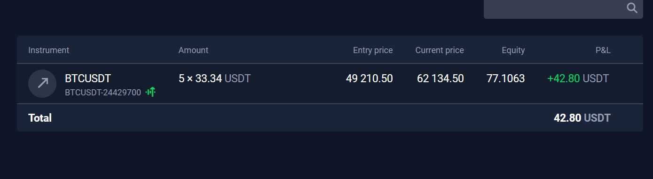This screenshot has width=653, height=179.
Task: Sort by Amount column header
Action: (x=193, y=50)
